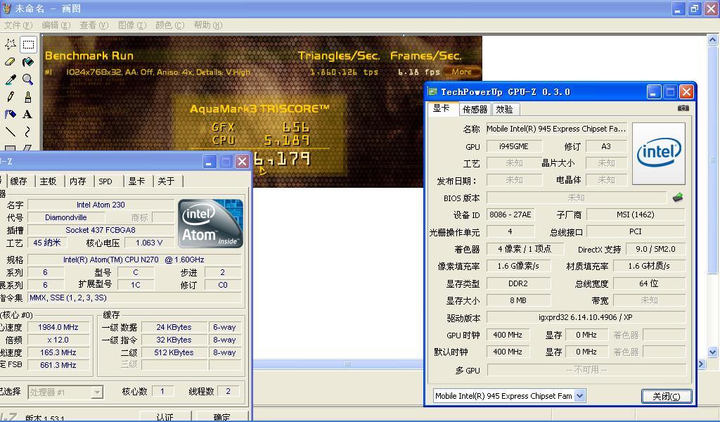Image resolution: width=720 pixels, height=422 pixels.
Task: Select the Brush tool in Paint
Action: click(28, 97)
